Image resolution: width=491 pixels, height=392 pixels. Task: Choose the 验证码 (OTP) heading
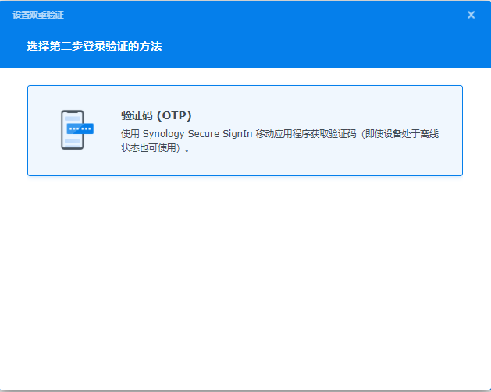(156, 115)
